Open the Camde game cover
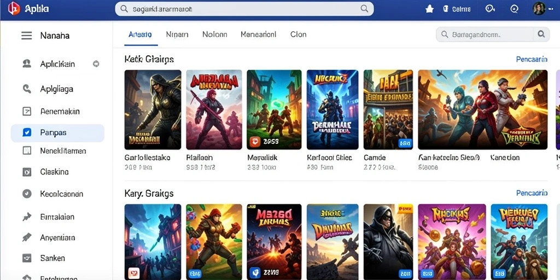This screenshot has width=560, height=280. click(388, 109)
